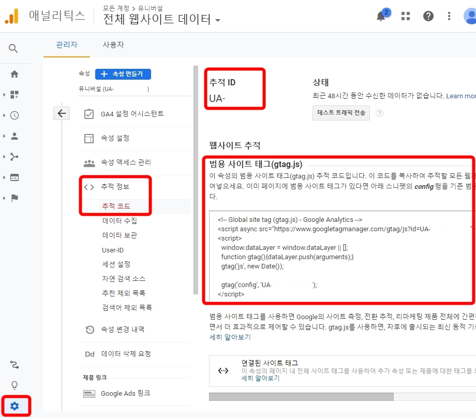The height and width of the screenshot is (418, 476).
Task: Select 자연 검색 소스 submenu item
Action: [124, 279]
